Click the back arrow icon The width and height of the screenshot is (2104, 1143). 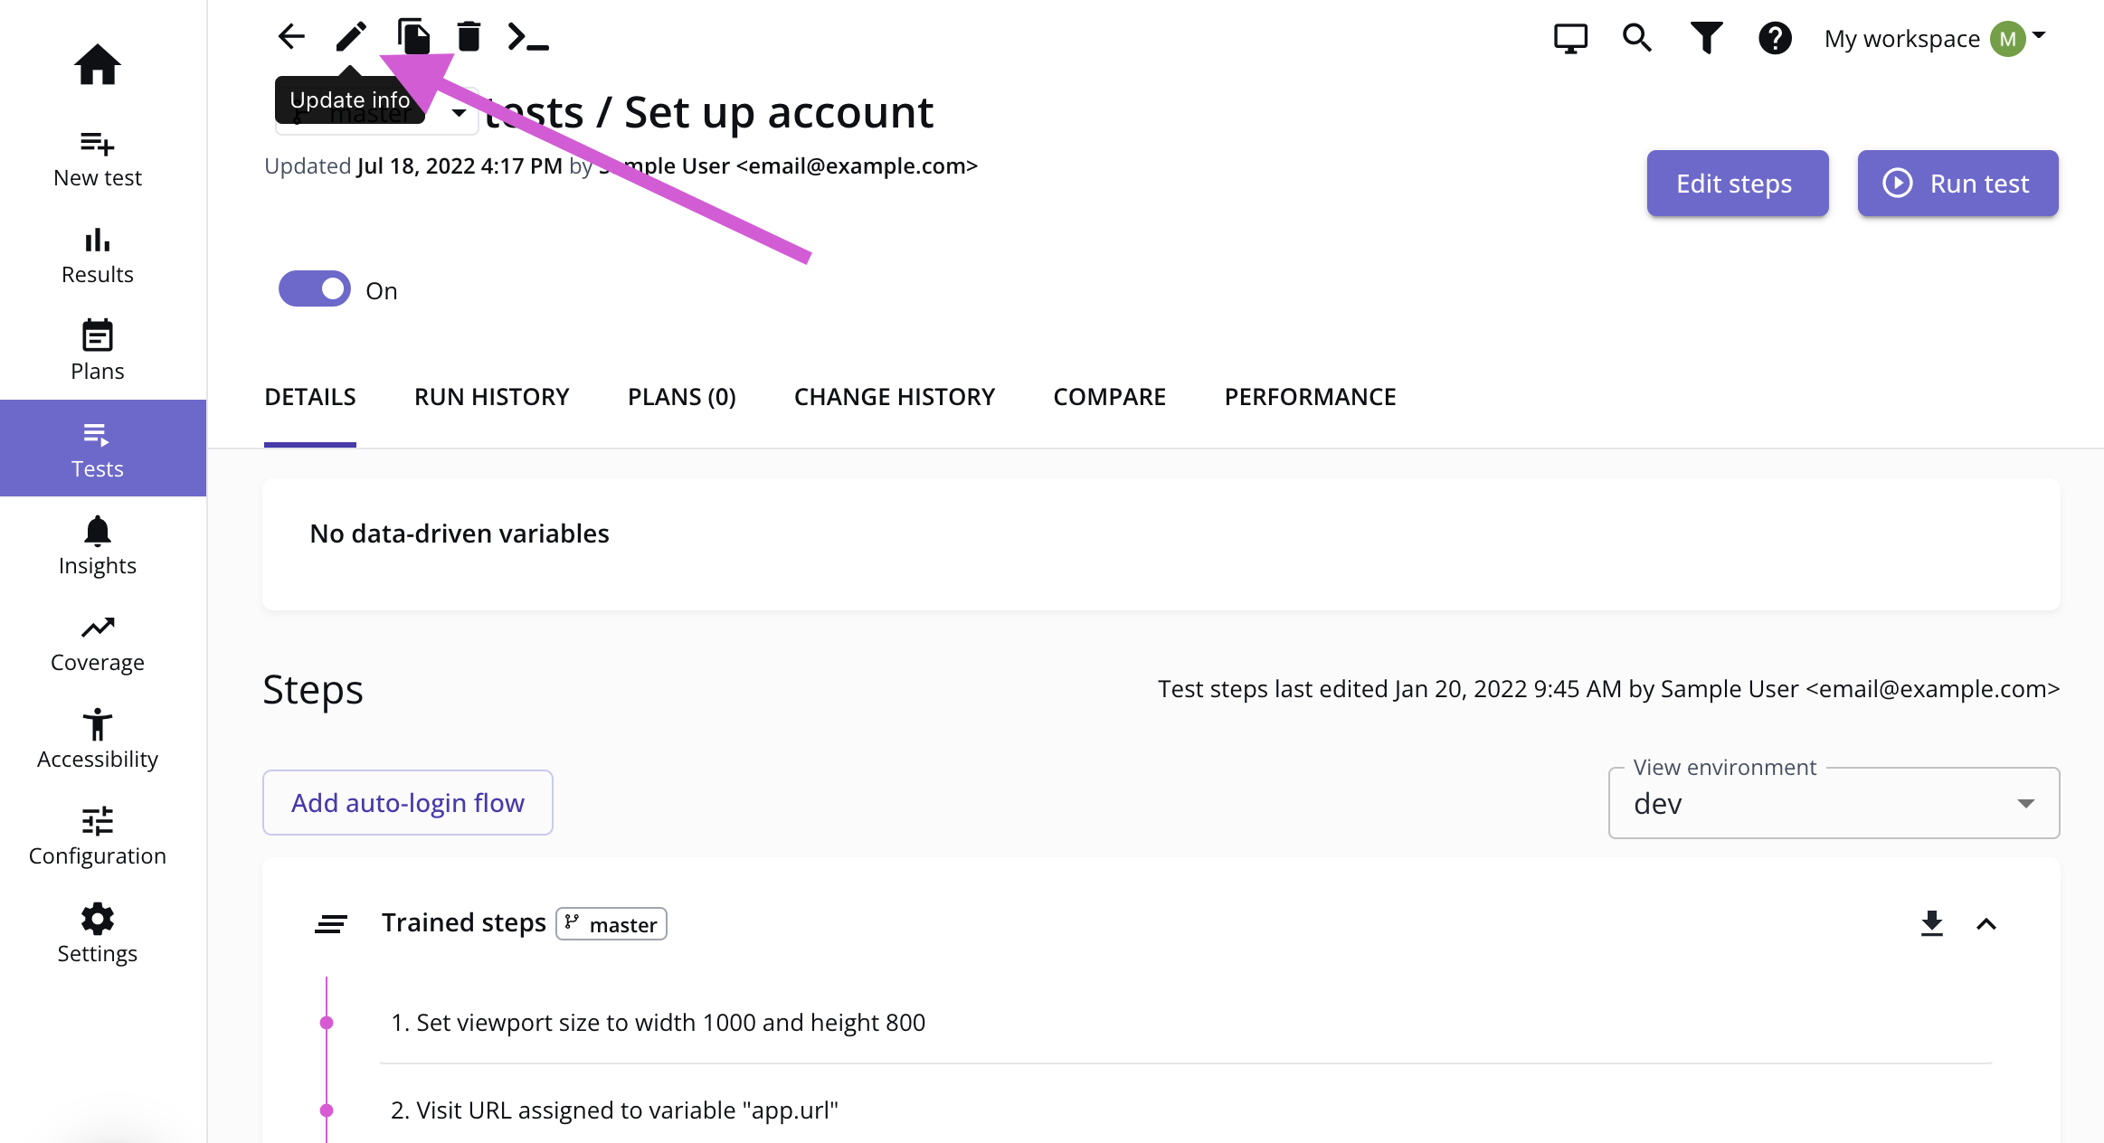291,37
